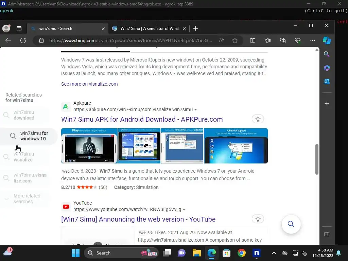Open Microsoft 365 icon in Edge sidebar
The width and height of the screenshot is (348, 261).
coord(327,68)
